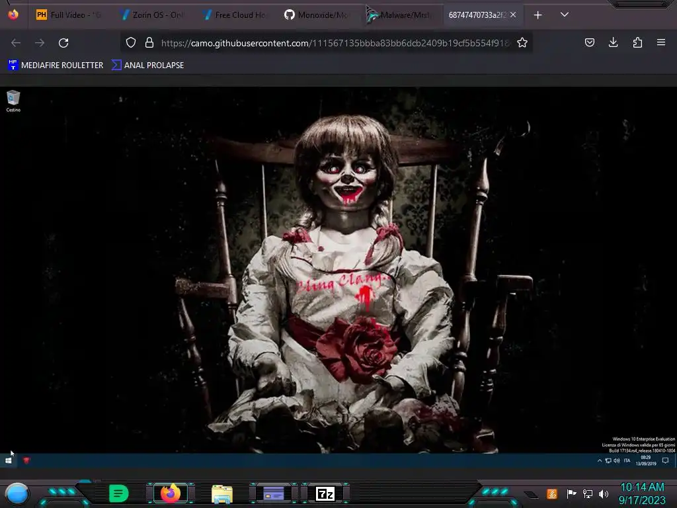677x508 pixels.
Task: Open Firefox View from the tab strip
Action: [13, 15]
